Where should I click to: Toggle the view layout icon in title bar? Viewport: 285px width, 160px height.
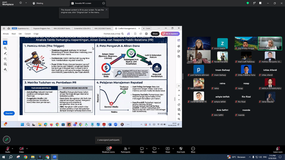[260, 3]
